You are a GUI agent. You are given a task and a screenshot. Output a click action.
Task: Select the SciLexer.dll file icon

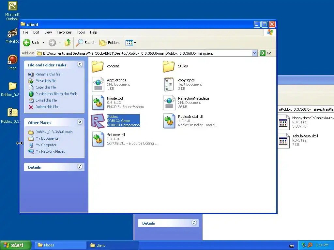[x=98, y=139]
